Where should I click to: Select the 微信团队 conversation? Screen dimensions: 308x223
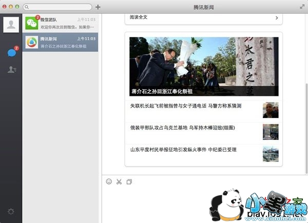[60, 23]
